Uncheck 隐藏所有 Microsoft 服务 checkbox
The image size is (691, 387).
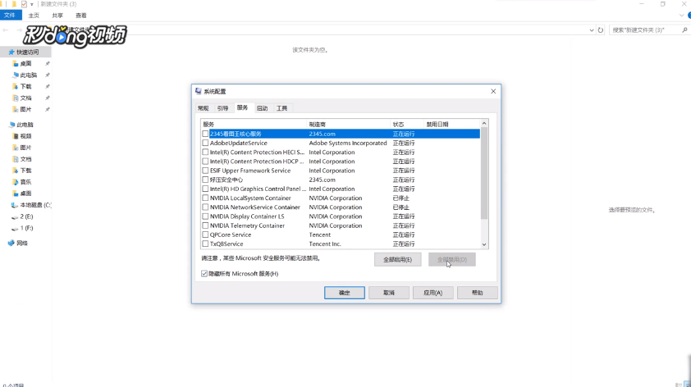204,274
